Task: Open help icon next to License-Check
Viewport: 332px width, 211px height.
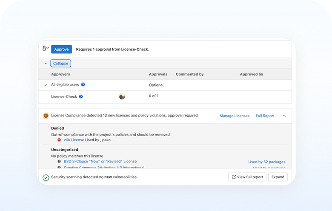Action: [81, 97]
